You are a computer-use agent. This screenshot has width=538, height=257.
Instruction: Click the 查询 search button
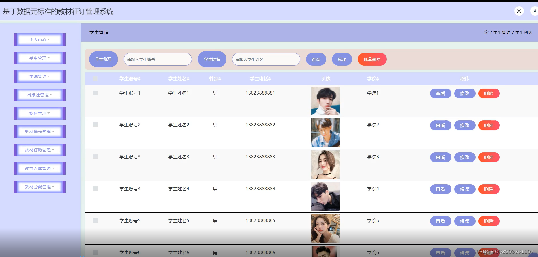pos(316,59)
